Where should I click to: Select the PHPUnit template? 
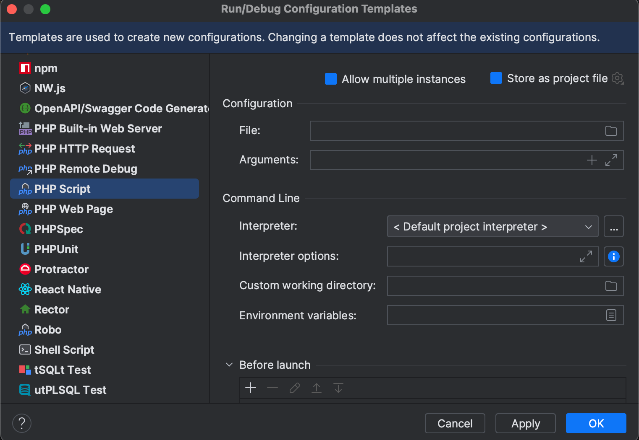tap(56, 249)
